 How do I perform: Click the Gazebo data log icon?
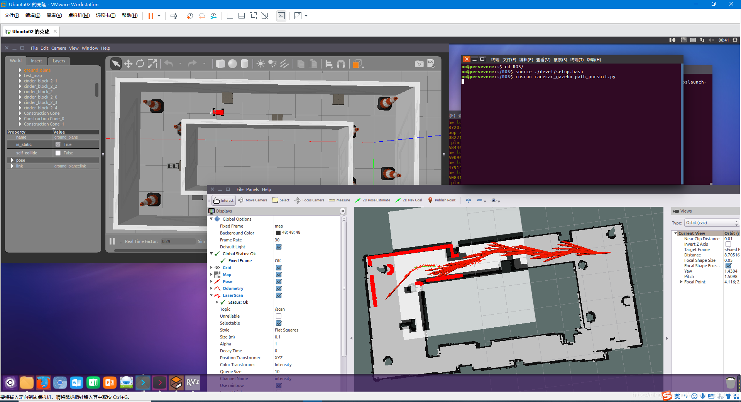pyautogui.click(x=431, y=64)
